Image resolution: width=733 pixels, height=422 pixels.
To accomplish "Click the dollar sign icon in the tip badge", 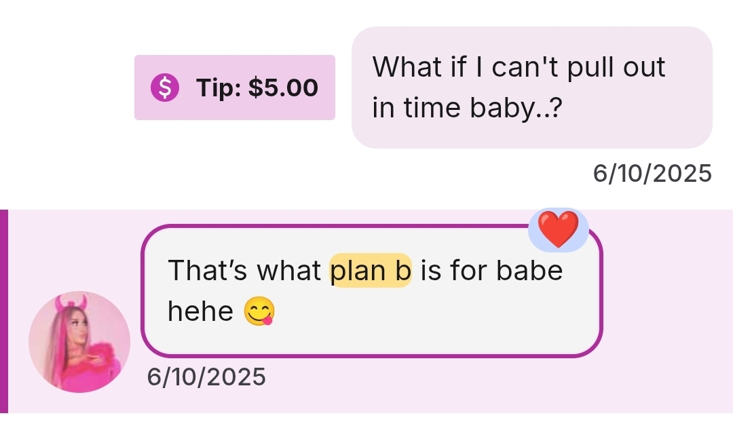I will [163, 88].
